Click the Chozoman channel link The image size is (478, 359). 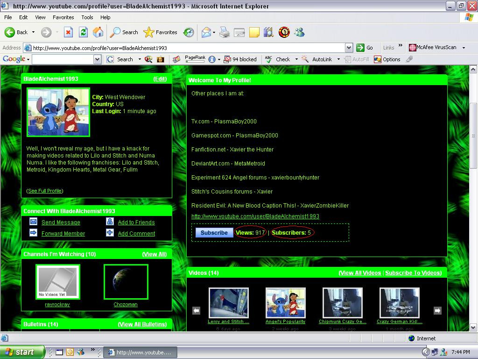[126, 304]
